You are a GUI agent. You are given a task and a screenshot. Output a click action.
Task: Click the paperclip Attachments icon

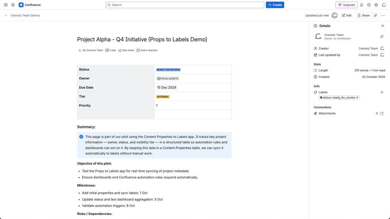point(315,113)
